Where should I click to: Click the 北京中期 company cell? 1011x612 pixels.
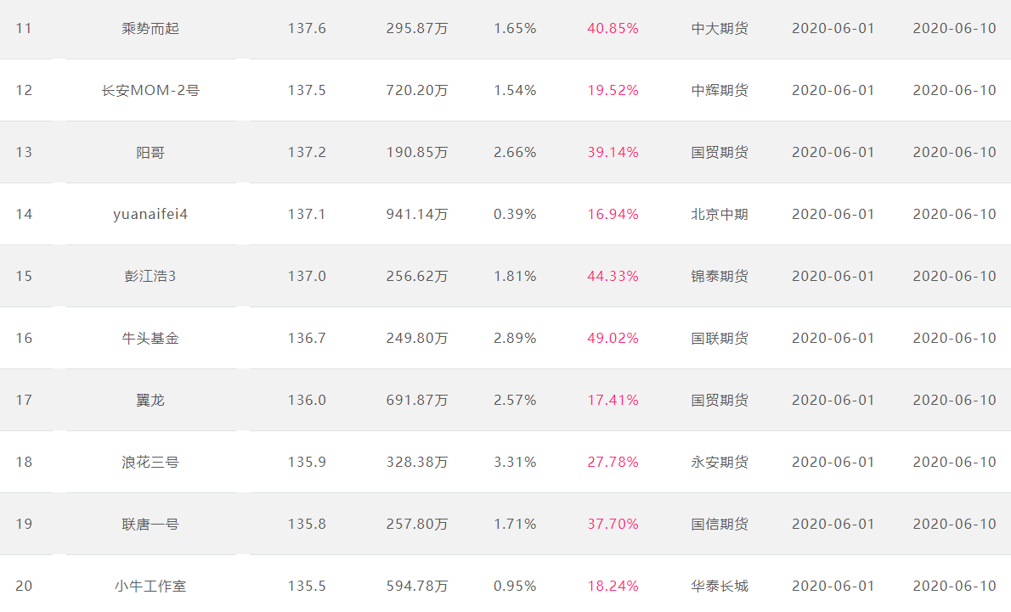click(x=720, y=214)
